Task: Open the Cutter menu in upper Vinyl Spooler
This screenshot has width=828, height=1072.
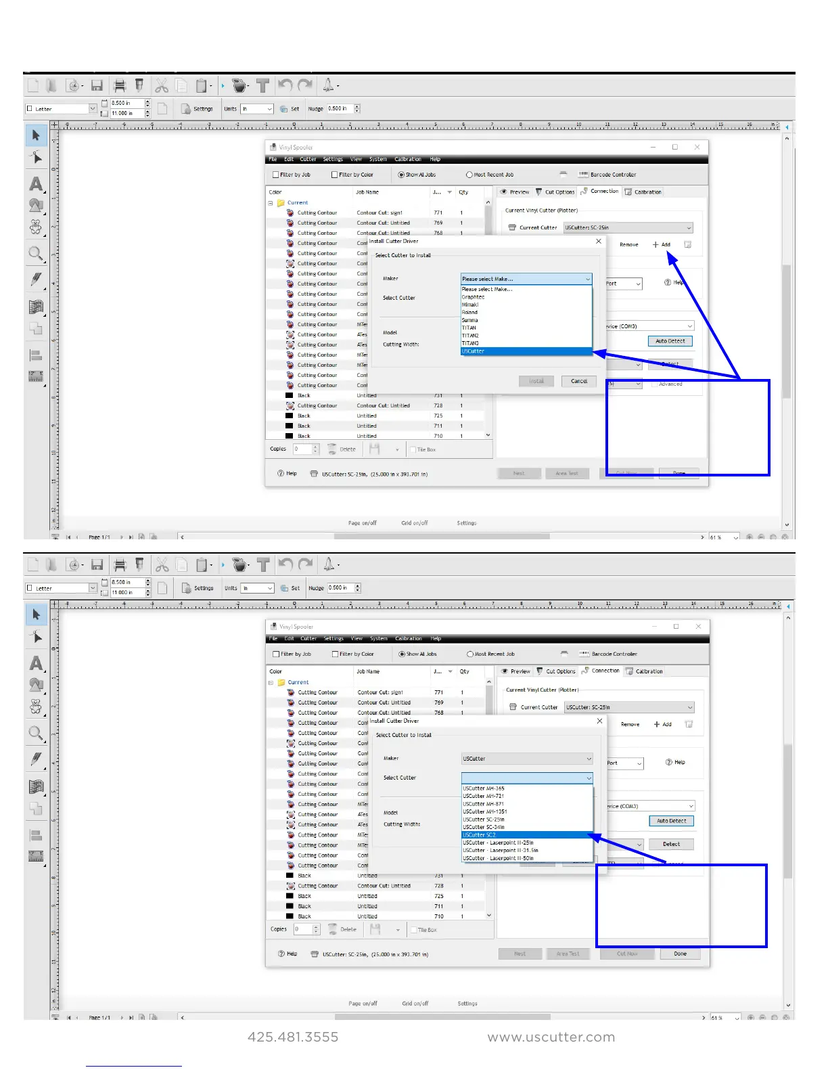Action: tap(308, 159)
